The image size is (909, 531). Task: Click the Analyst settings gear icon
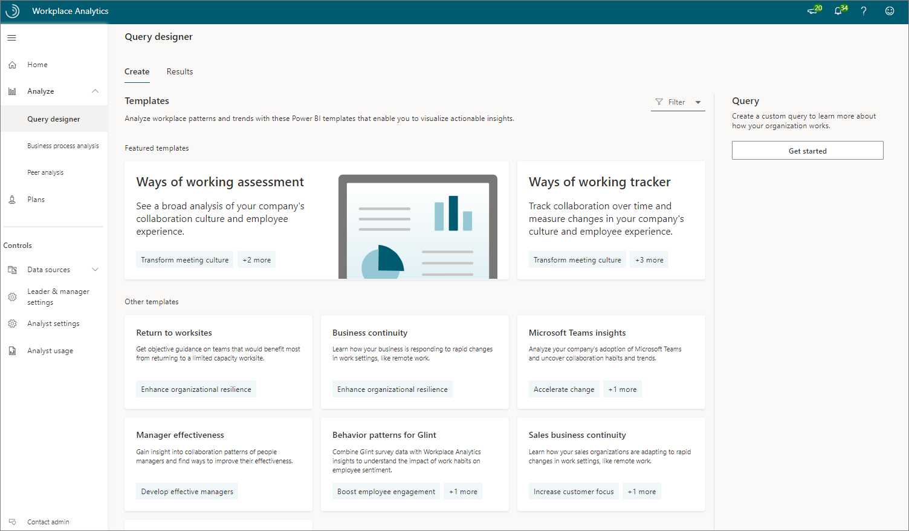[x=12, y=324]
